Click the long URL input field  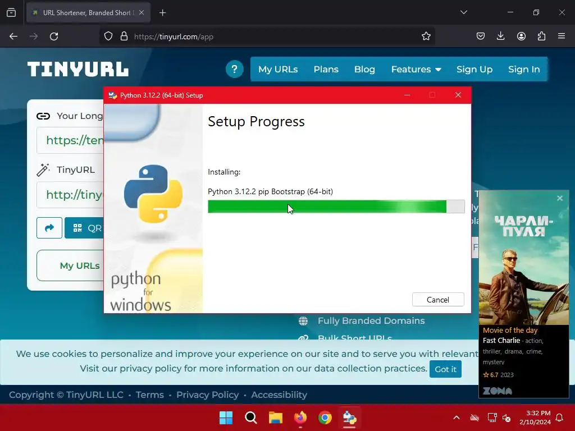click(70, 140)
